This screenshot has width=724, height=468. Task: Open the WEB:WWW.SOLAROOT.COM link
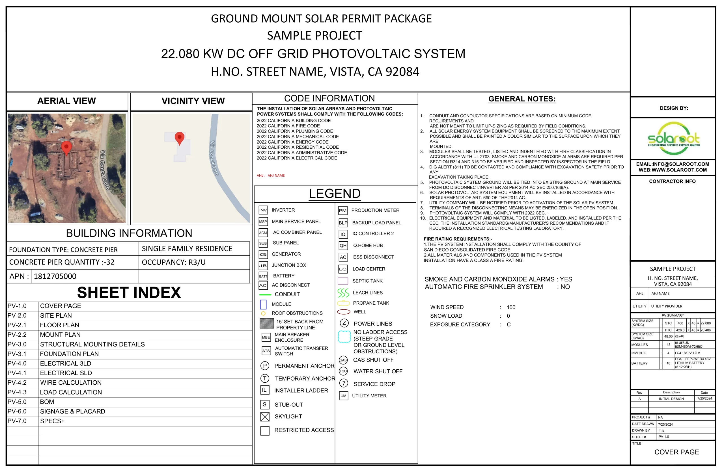pyautogui.click(x=672, y=170)
